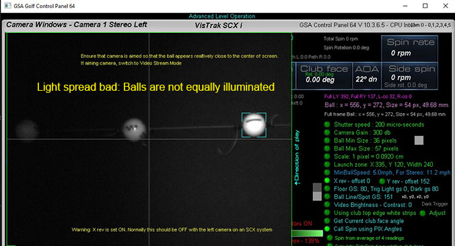
Task: Click the Ball Min Size green dot
Action: (327, 140)
